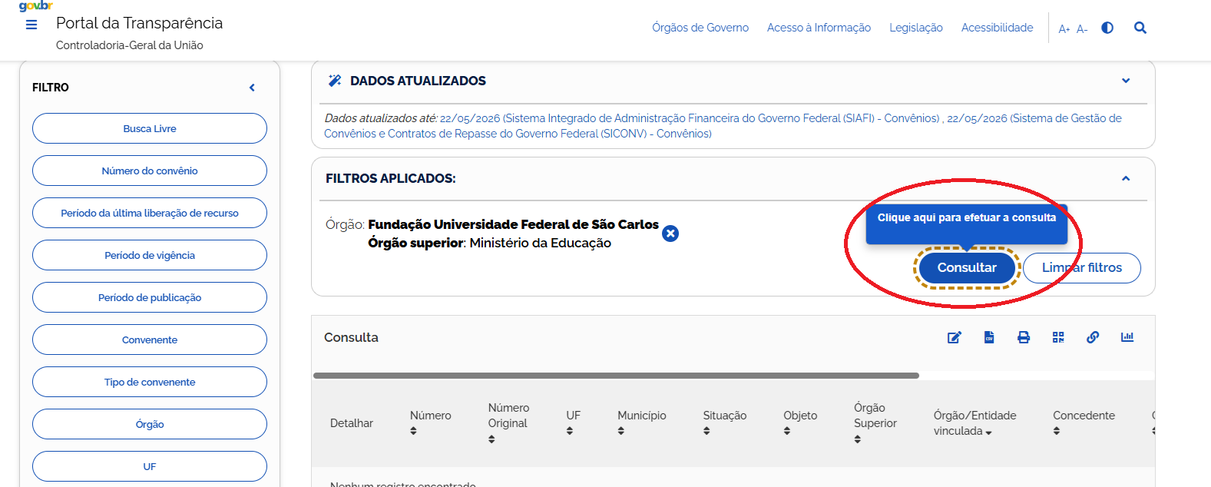Remove the Órgão filter with X icon

(670, 234)
